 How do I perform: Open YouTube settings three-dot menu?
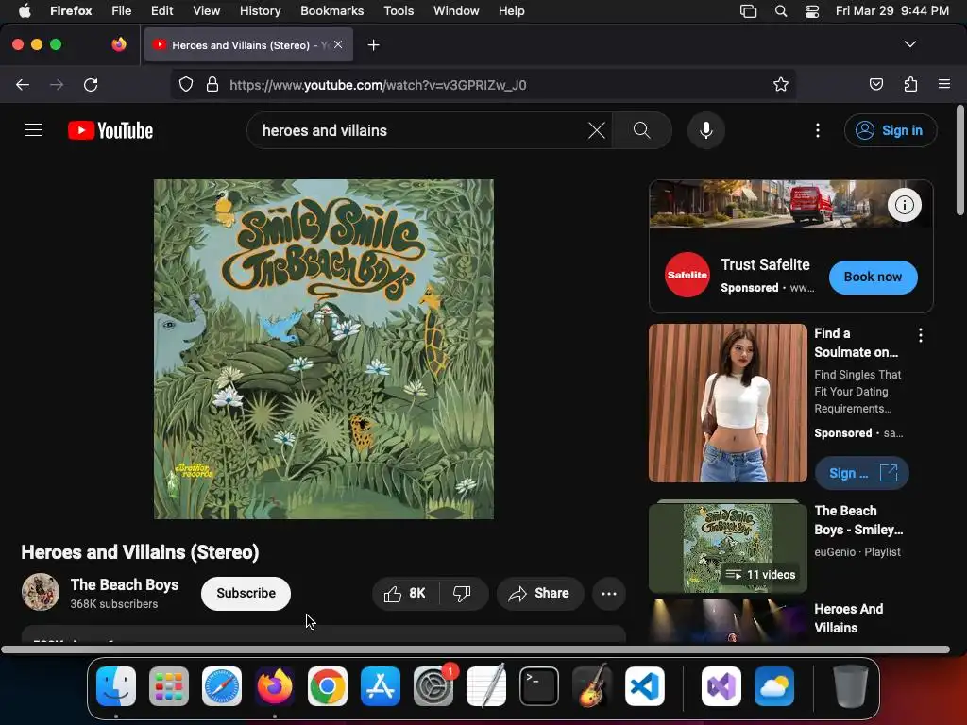818,130
